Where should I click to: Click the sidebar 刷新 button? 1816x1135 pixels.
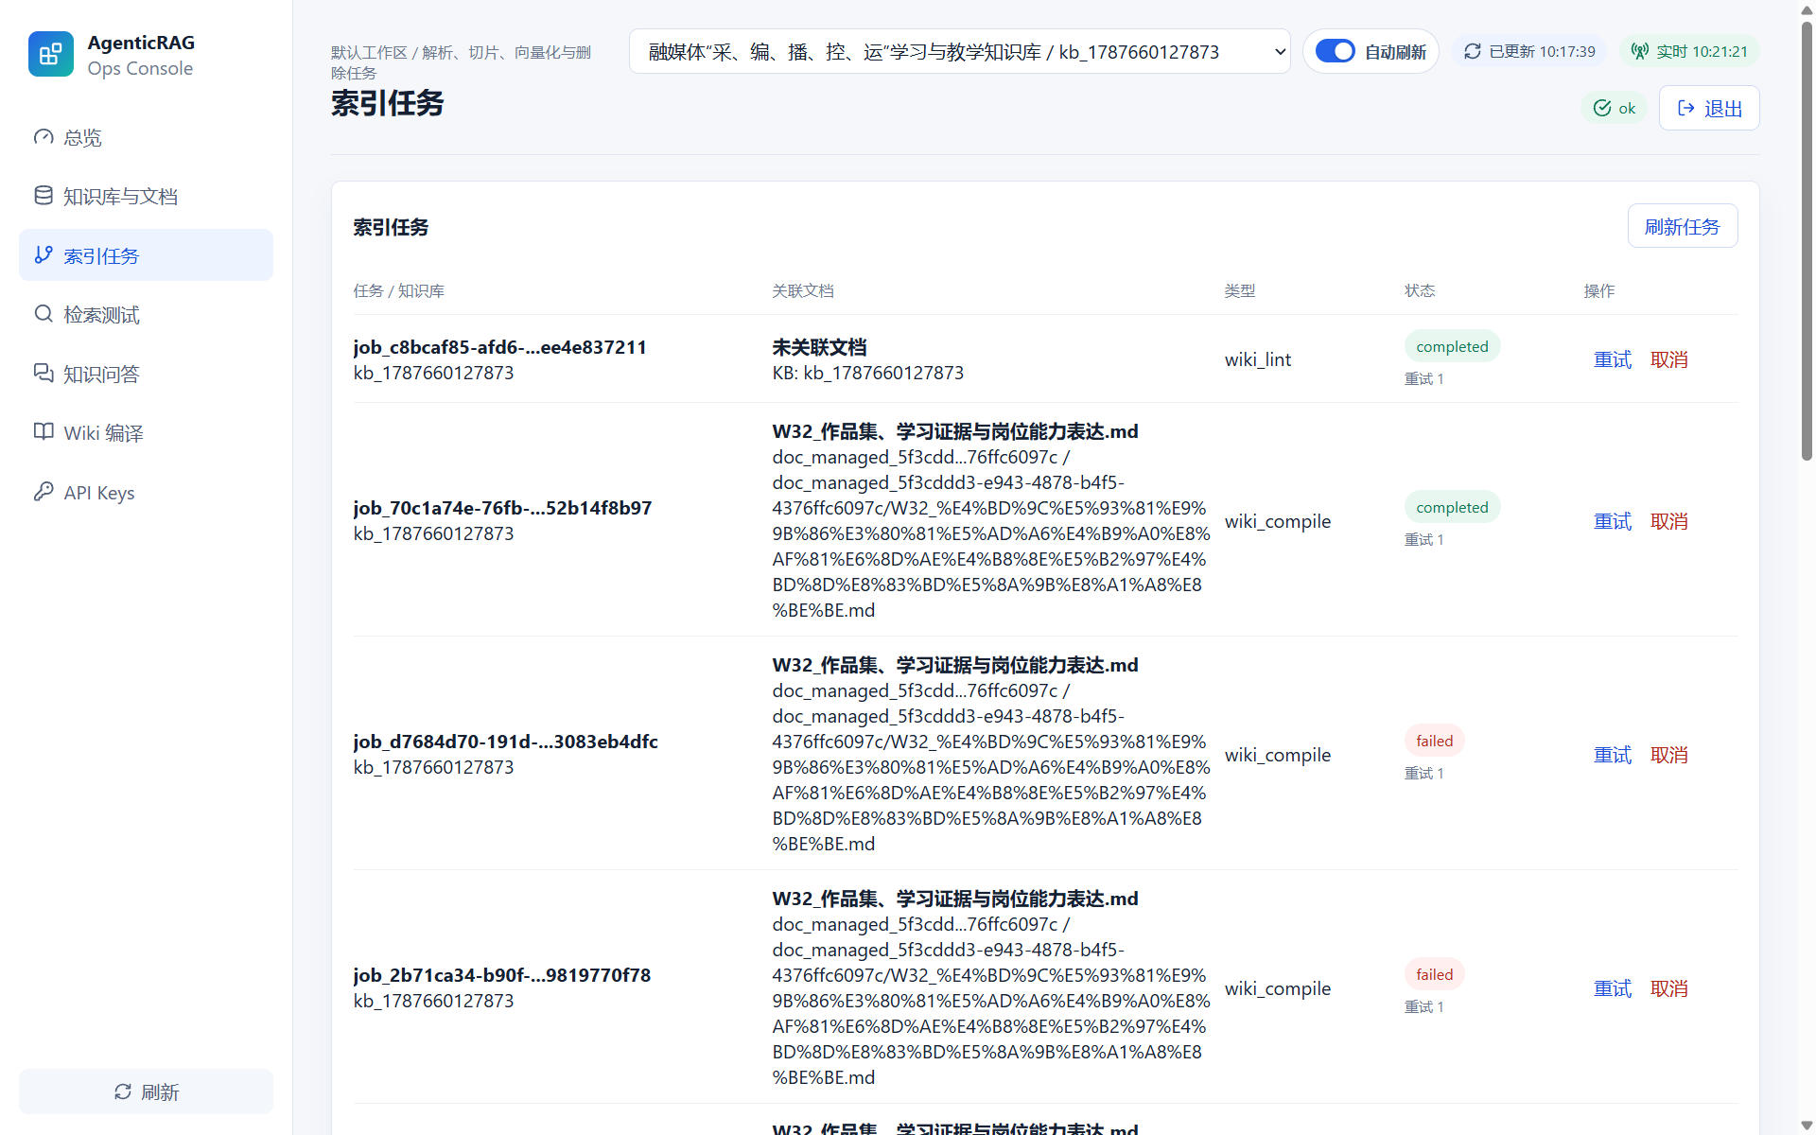point(146,1091)
